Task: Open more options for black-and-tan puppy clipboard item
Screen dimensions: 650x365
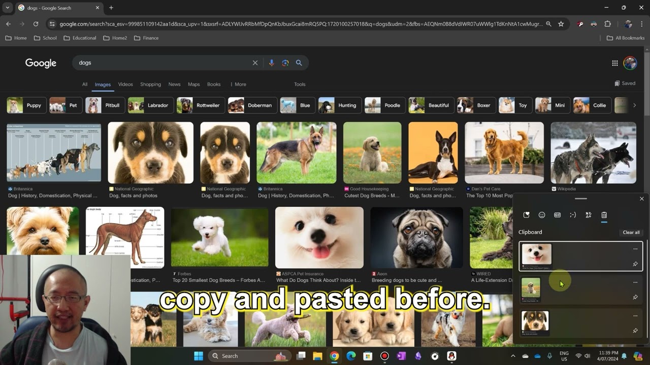Action: [x=635, y=315]
